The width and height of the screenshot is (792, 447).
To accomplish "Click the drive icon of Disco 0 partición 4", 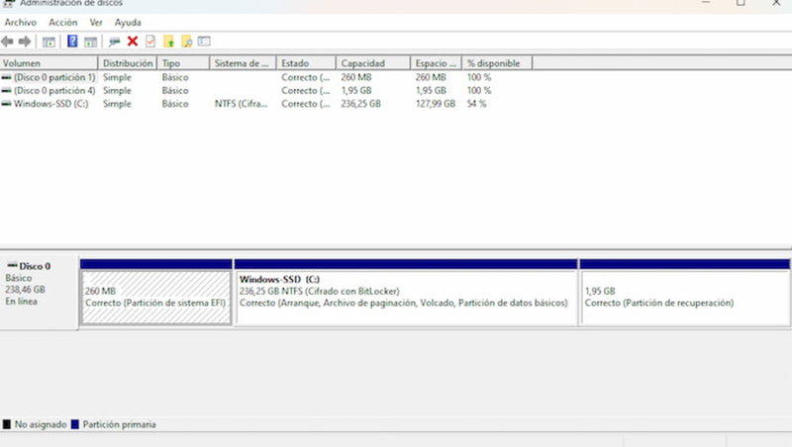I will click(x=6, y=90).
